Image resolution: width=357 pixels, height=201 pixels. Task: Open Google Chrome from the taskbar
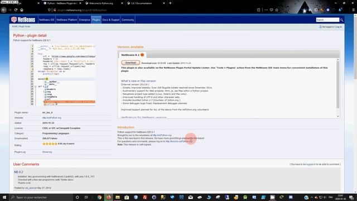[x=99, y=197]
